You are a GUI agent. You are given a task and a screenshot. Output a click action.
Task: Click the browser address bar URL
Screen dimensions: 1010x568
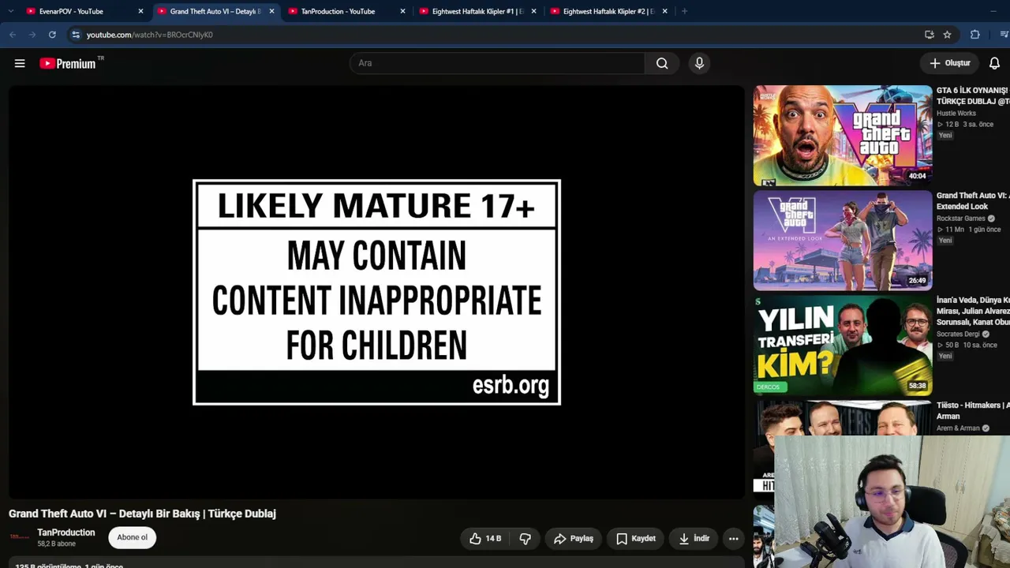(x=149, y=35)
